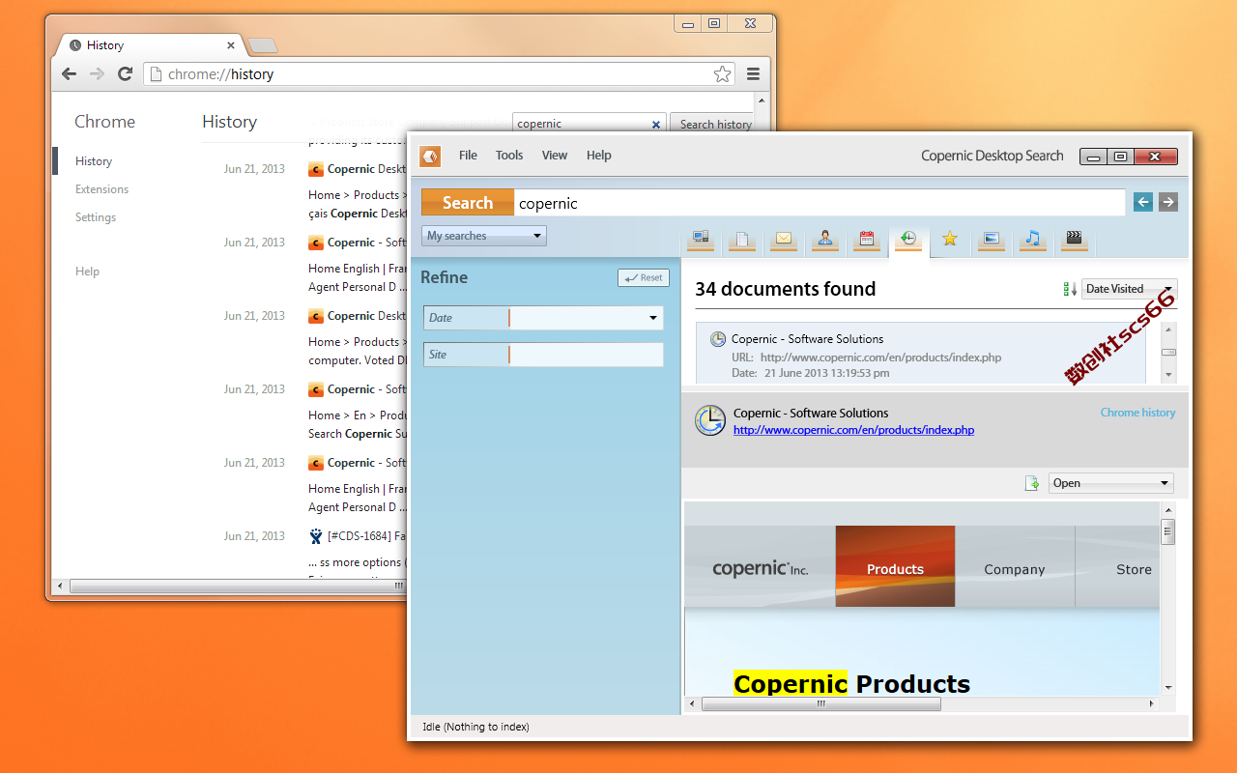Viewport: 1237px width, 773px height.
Task: Select the Pictures category icon
Action: pyautogui.click(x=991, y=240)
